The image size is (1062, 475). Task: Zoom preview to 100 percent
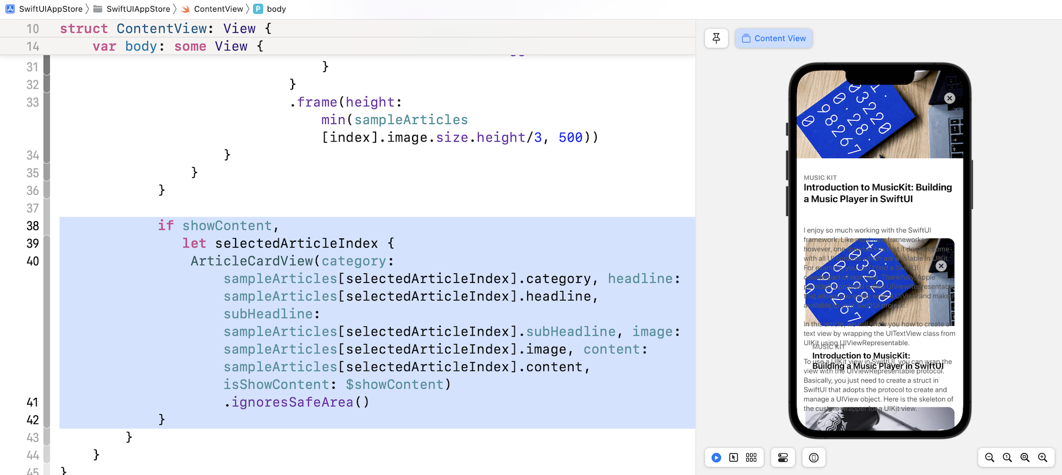pos(1007,457)
